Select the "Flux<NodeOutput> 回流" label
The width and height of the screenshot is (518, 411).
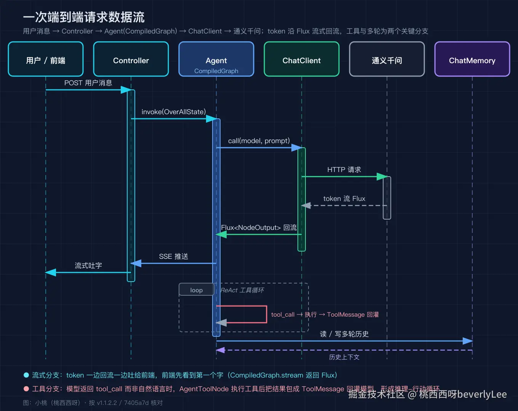[x=259, y=228]
